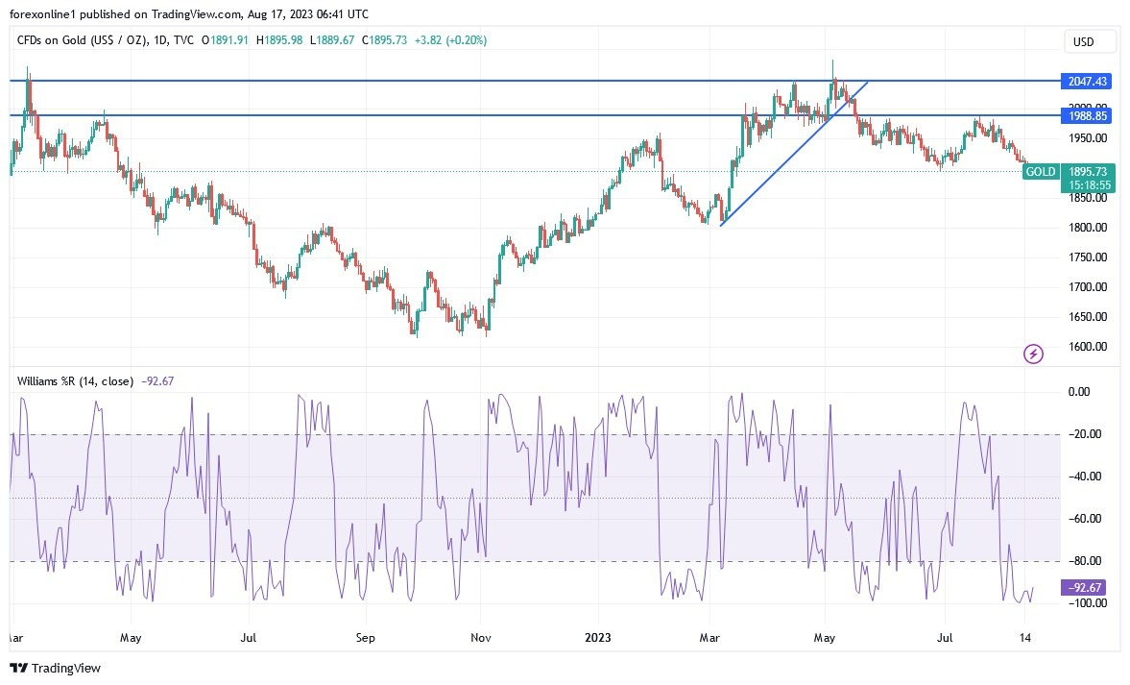The image size is (1130, 685).
Task: Click the lightning bolt instant trading icon
Action: pos(1032,355)
